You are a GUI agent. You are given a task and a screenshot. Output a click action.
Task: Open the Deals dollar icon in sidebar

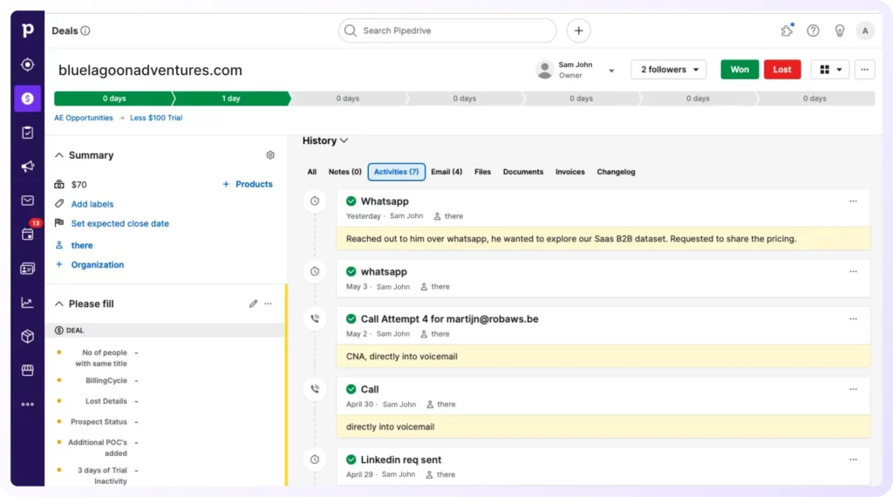(27, 99)
